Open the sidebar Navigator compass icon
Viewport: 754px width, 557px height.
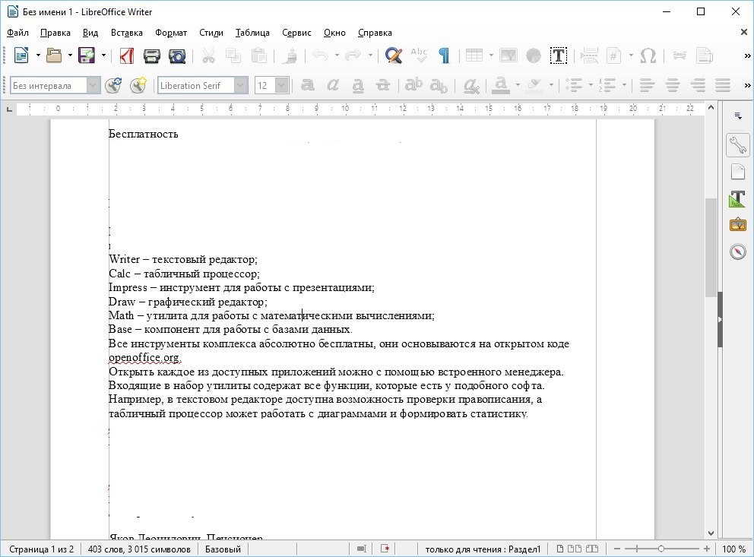click(x=737, y=252)
